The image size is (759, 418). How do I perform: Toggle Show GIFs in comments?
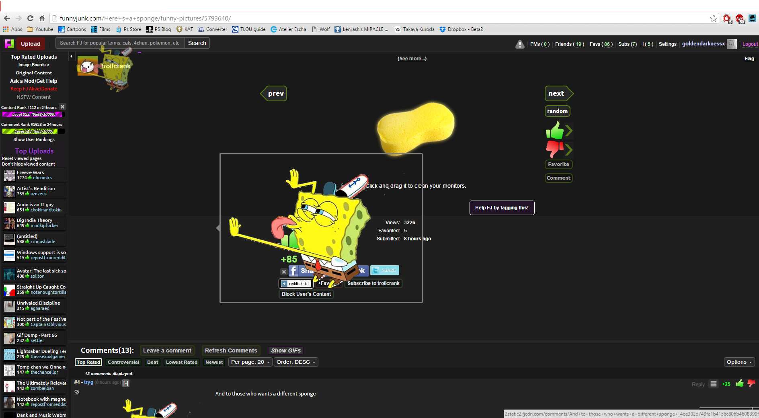pyautogui.click(x=285, y=350)
